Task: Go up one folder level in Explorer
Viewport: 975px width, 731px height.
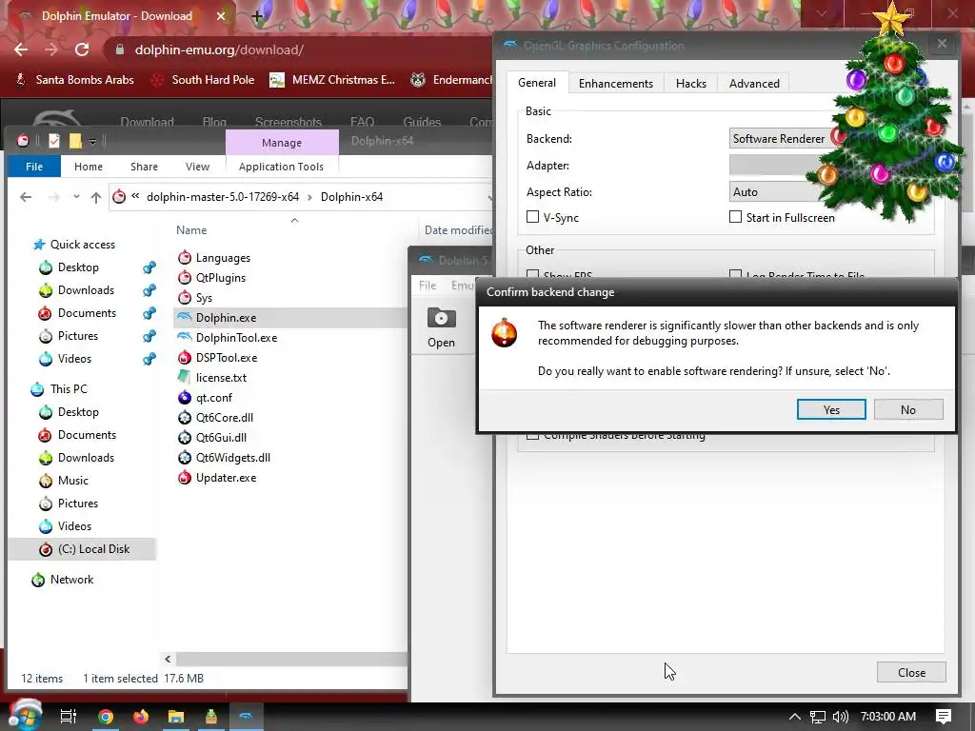Action: 96,197
